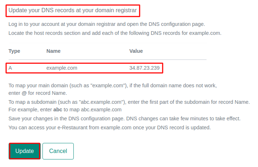Screen dimensions: 258x167
Task: Click the 'Locate the host records section' line
Action: [115, 33]
